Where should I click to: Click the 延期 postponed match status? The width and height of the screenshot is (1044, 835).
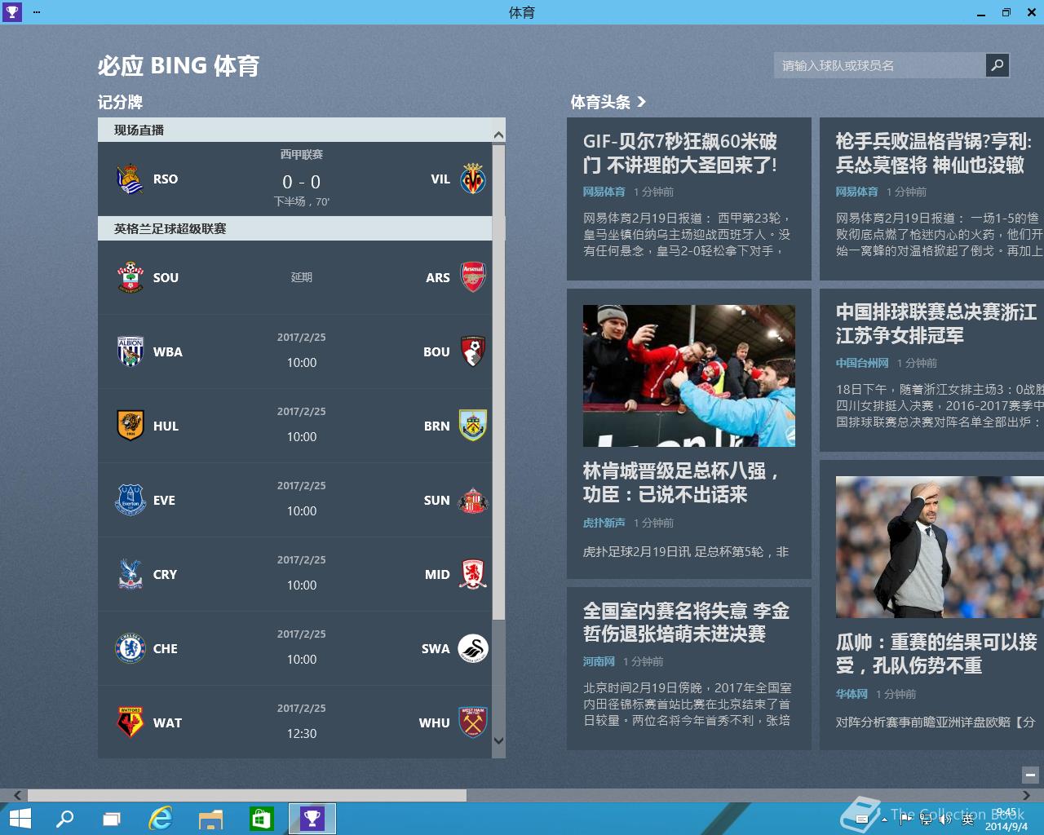pos(302,277)
